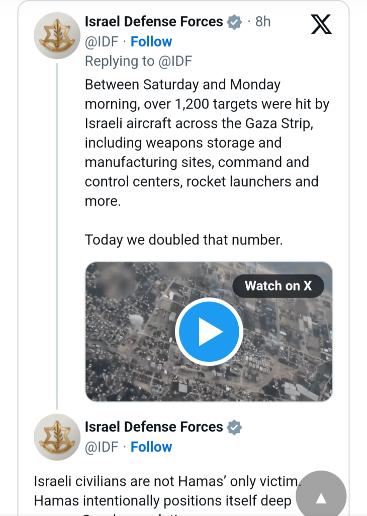Screen dimensions: 367x516
Task: Click verified badge on second tweet header
Action: pyautogui.click(x=234, y=427)
